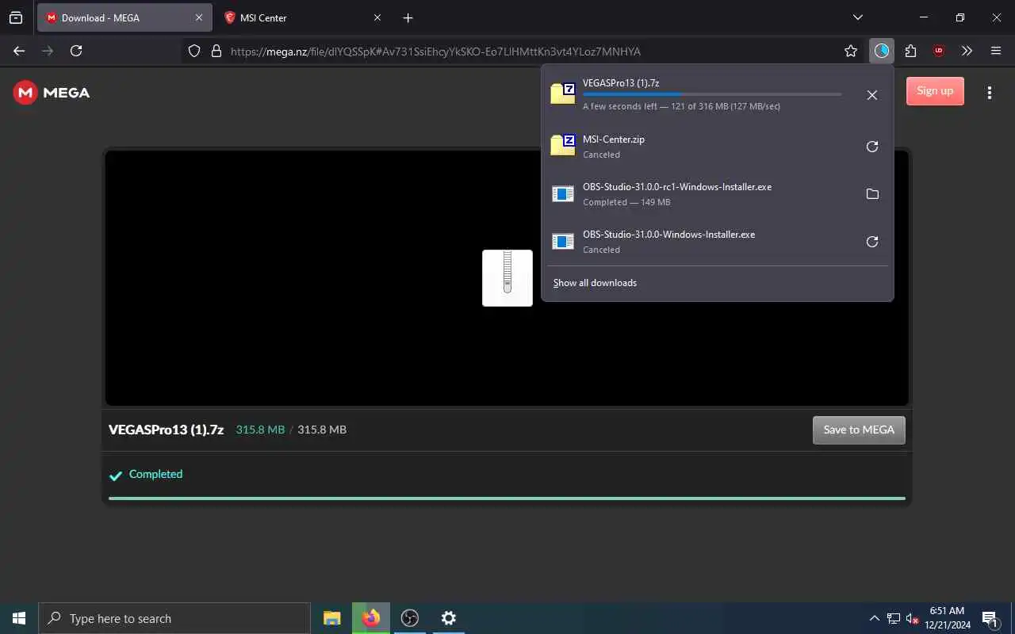Bookmark this page with the star icon
The image size is (1015, 634).
(851, 51)
